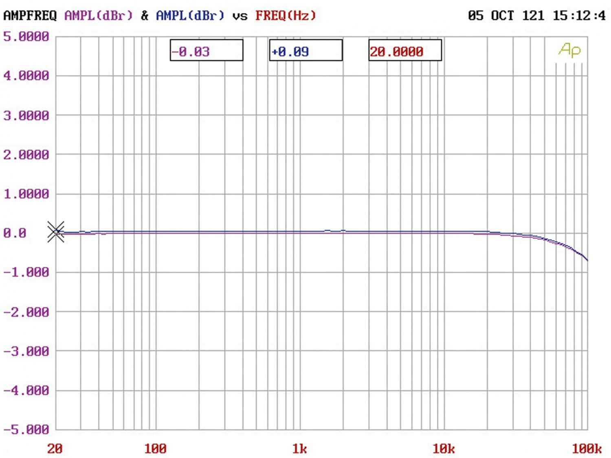Click the -5.000 y-axis label

pyautogui.click(x=26, y=430)
